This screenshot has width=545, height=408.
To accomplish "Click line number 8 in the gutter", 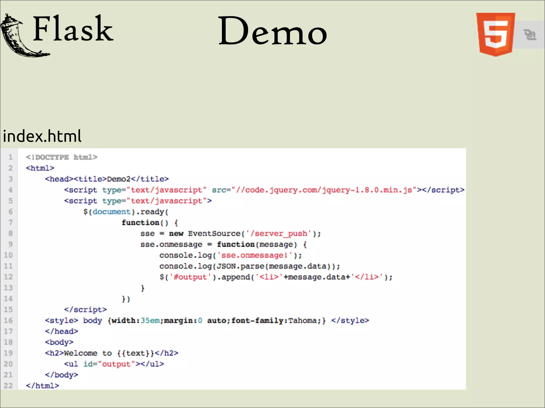I will point(10,233).
